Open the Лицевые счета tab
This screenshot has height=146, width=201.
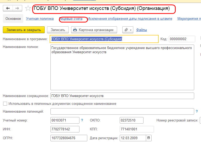[x=71, y=19]
